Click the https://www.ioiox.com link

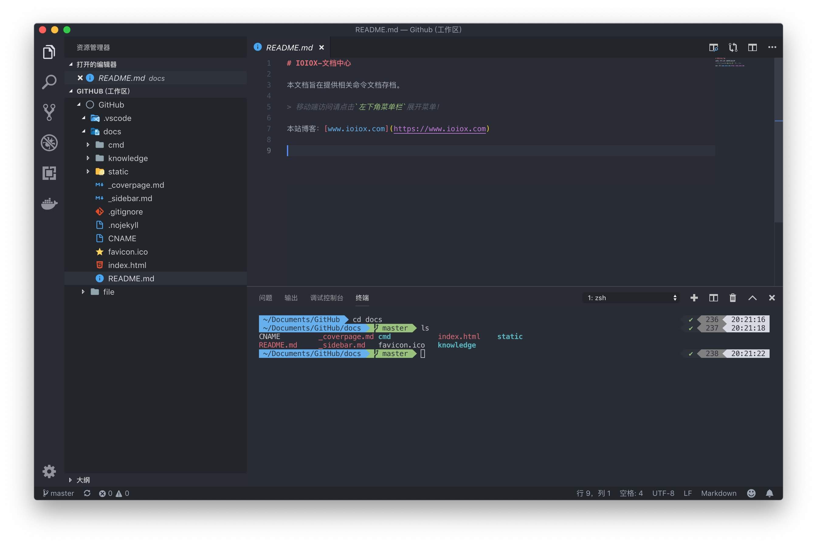click(440, 129)
